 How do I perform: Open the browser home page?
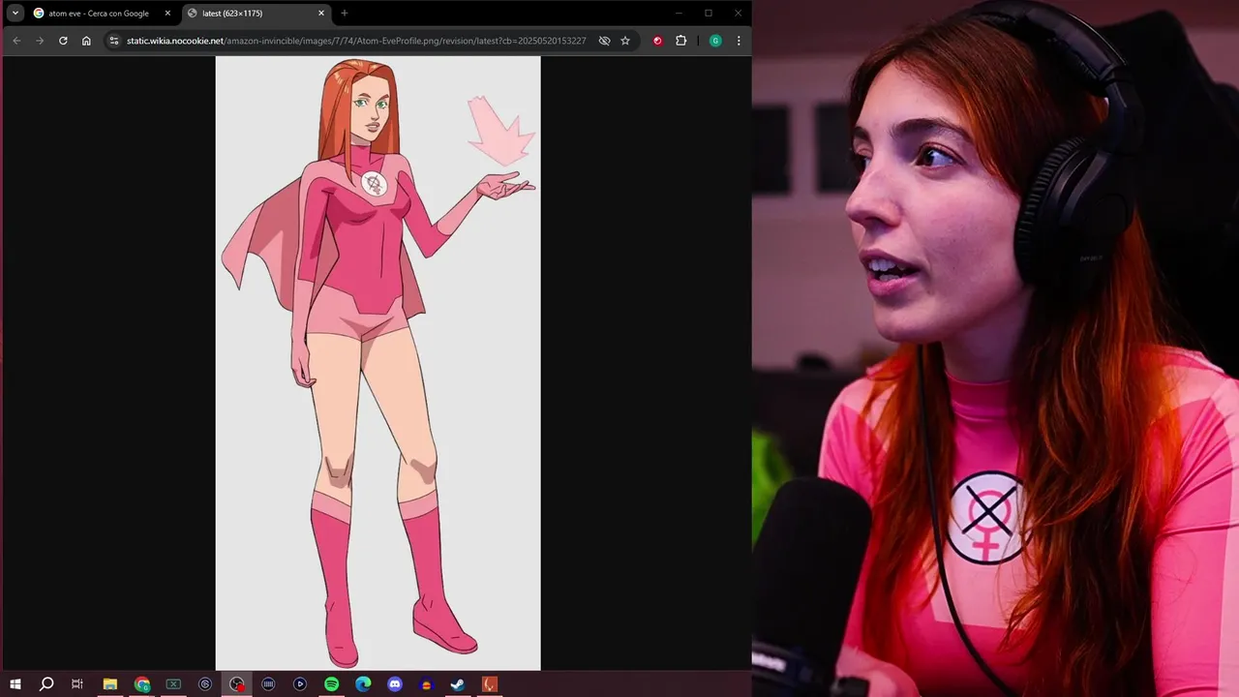[x=86, y=41]
